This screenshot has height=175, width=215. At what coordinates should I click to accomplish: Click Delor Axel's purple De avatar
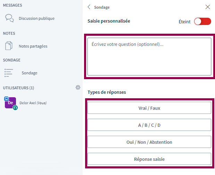point(10,103)
